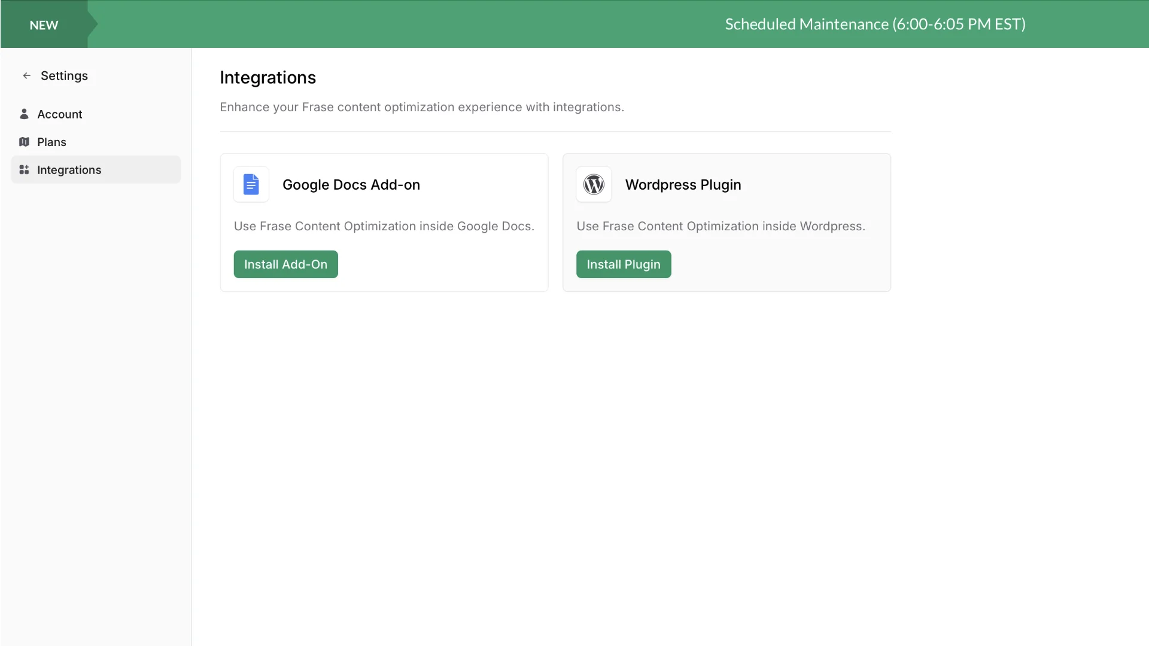This screenshot has width=1149, height=646.
Task: Click the Google Docs Add-on title
Action: coord(351,185)
